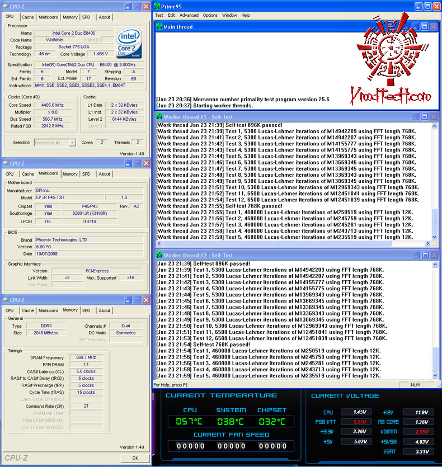Maximize Worker thread #1 window
The height and width of the screenshot is (467, 442).
(425, 117)
